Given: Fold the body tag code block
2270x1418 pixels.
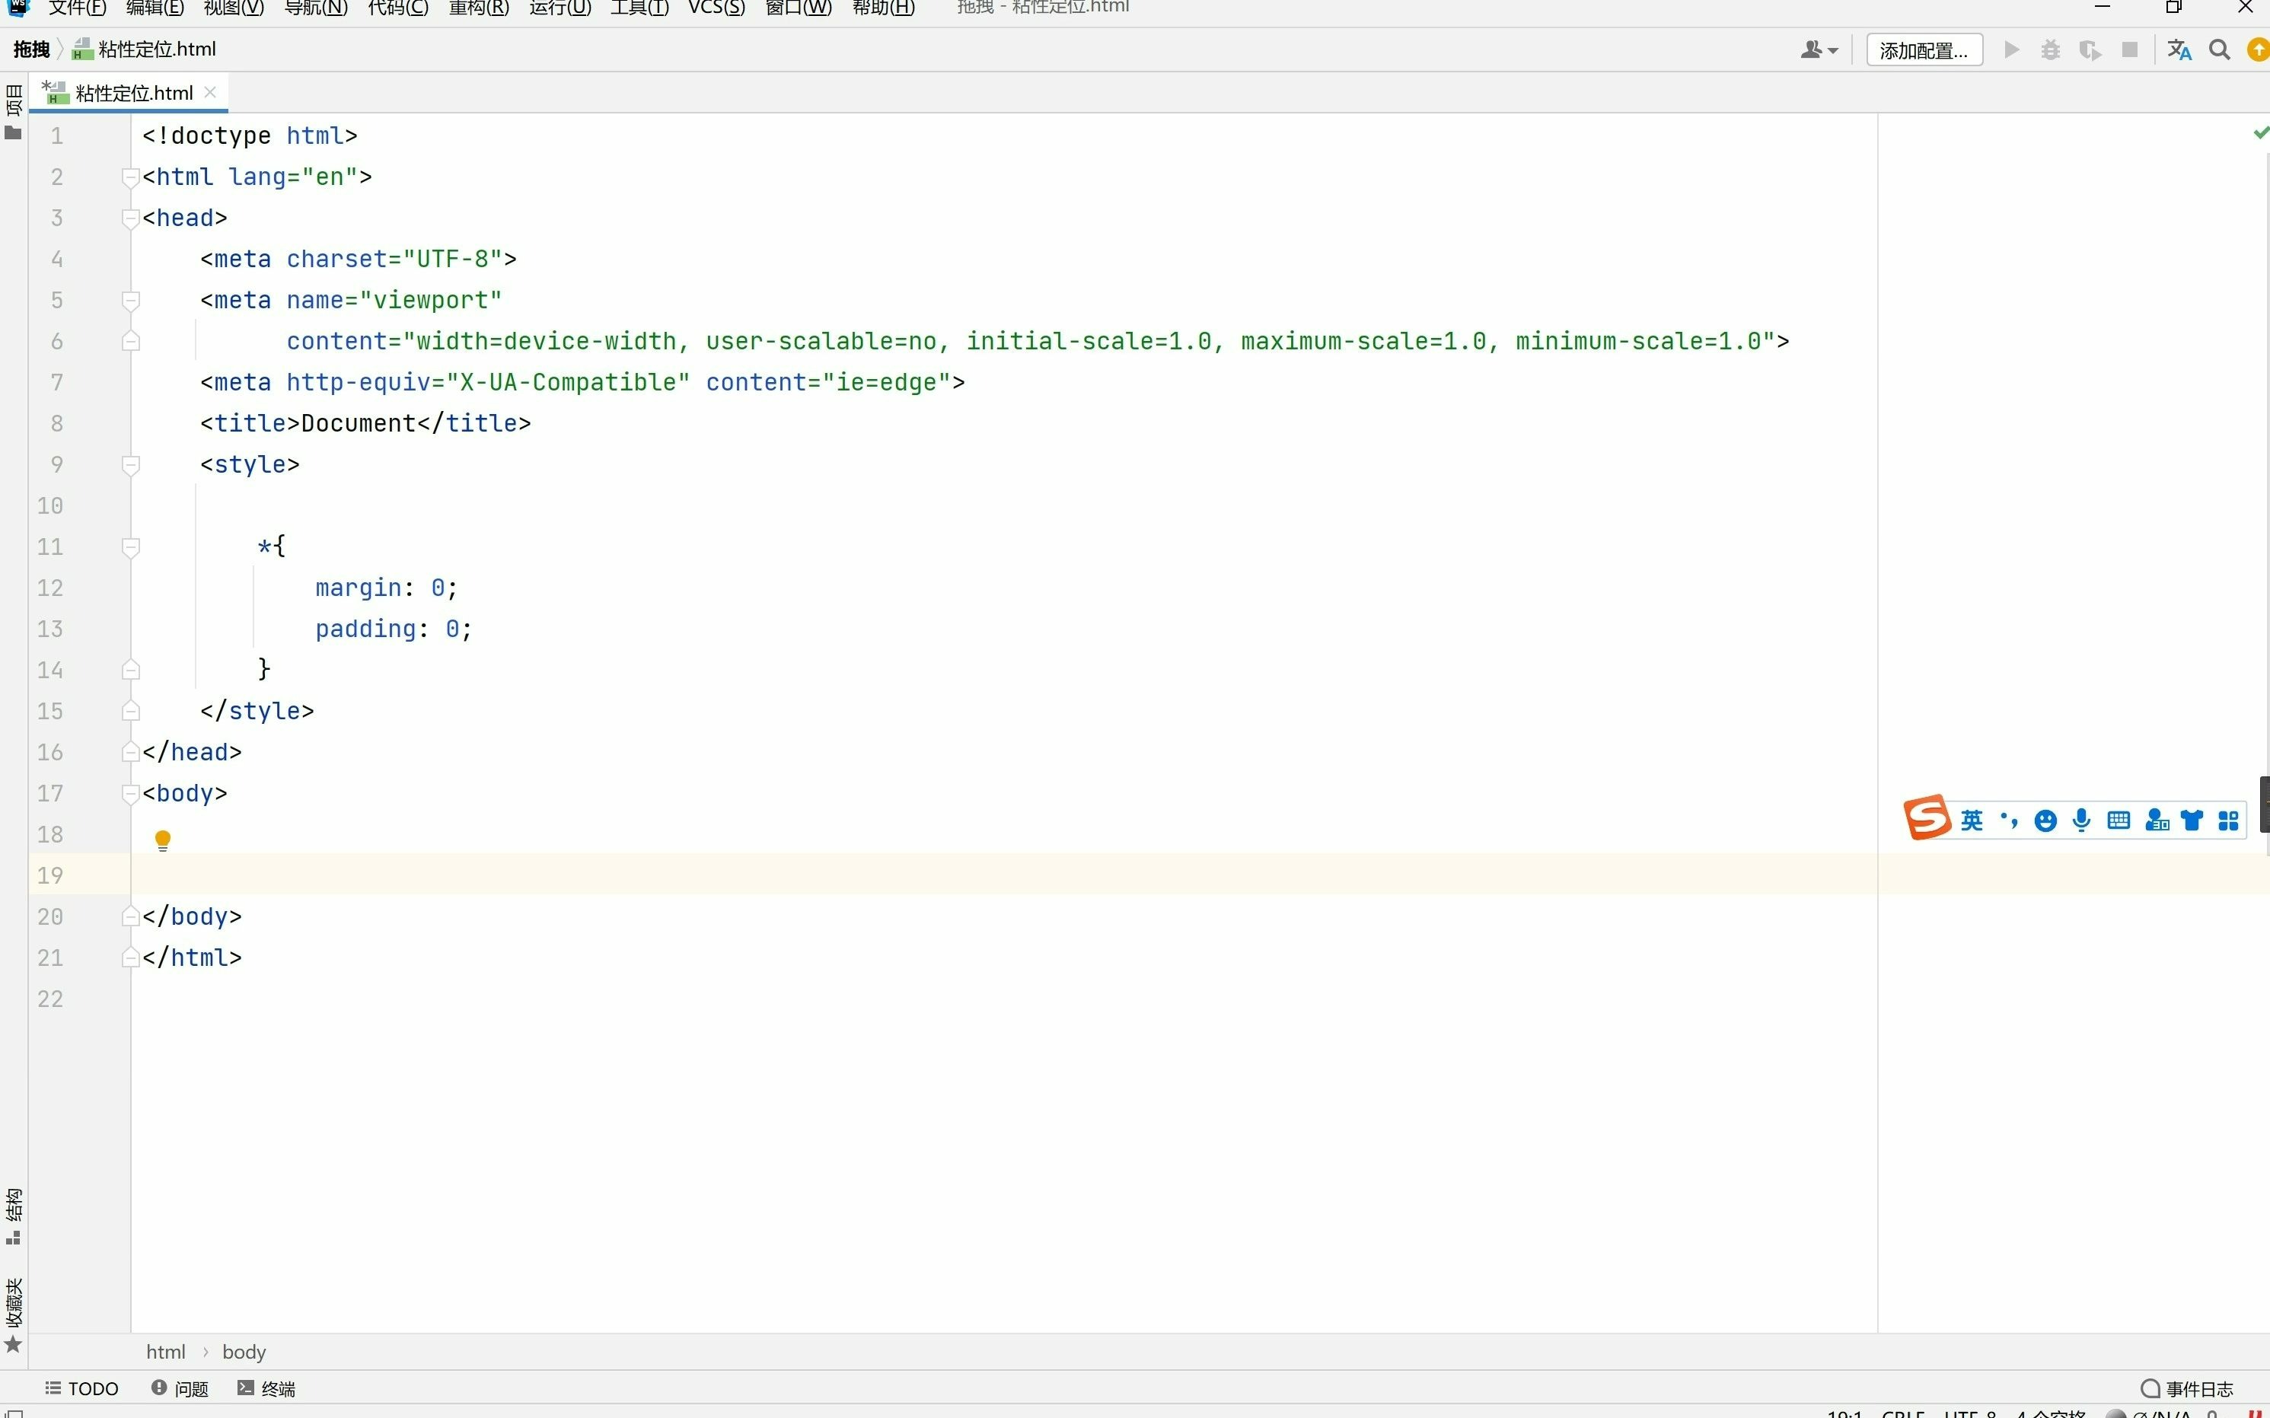Looking at the screenshot, I should (132, 795).
